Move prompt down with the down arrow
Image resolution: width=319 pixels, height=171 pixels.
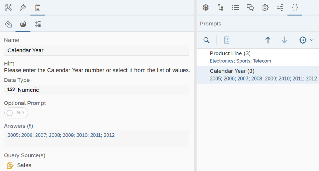coord(284,40)
